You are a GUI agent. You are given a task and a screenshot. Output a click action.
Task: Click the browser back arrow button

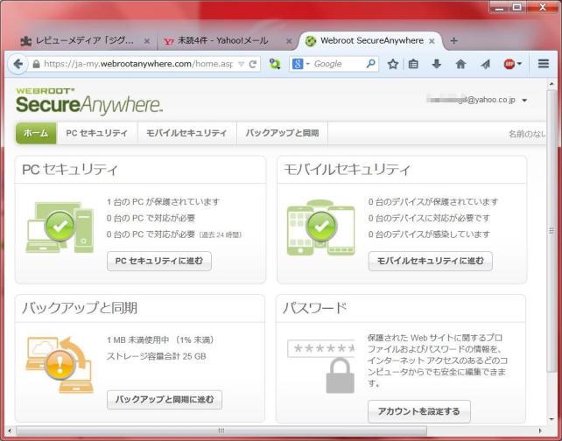click(x=18, y=64)
